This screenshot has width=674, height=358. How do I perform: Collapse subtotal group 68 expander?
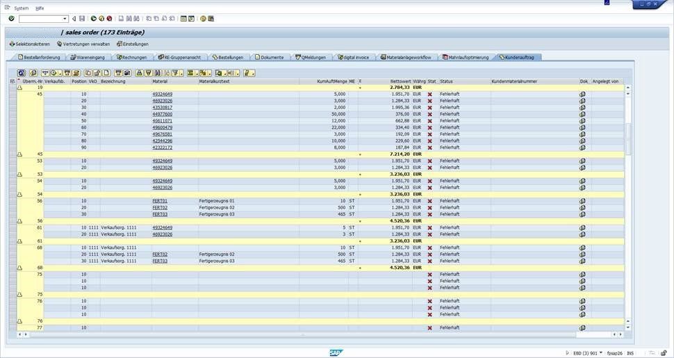coord(19,268)
